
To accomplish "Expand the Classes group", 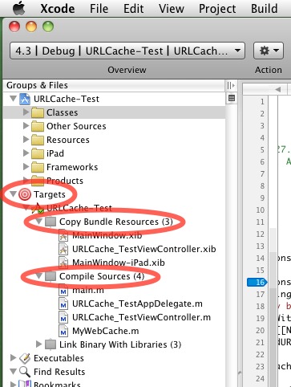I will pos(26,112).
